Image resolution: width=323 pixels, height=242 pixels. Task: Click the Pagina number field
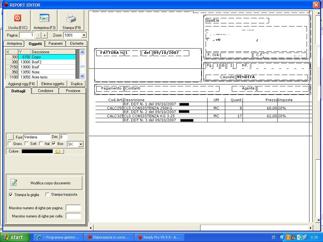click(27, 35)
